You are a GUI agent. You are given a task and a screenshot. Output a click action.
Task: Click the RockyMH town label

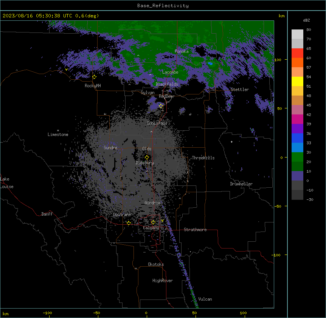[x=93, y=86]
